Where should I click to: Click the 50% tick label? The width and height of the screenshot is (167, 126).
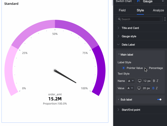click(x=55, y=34)
